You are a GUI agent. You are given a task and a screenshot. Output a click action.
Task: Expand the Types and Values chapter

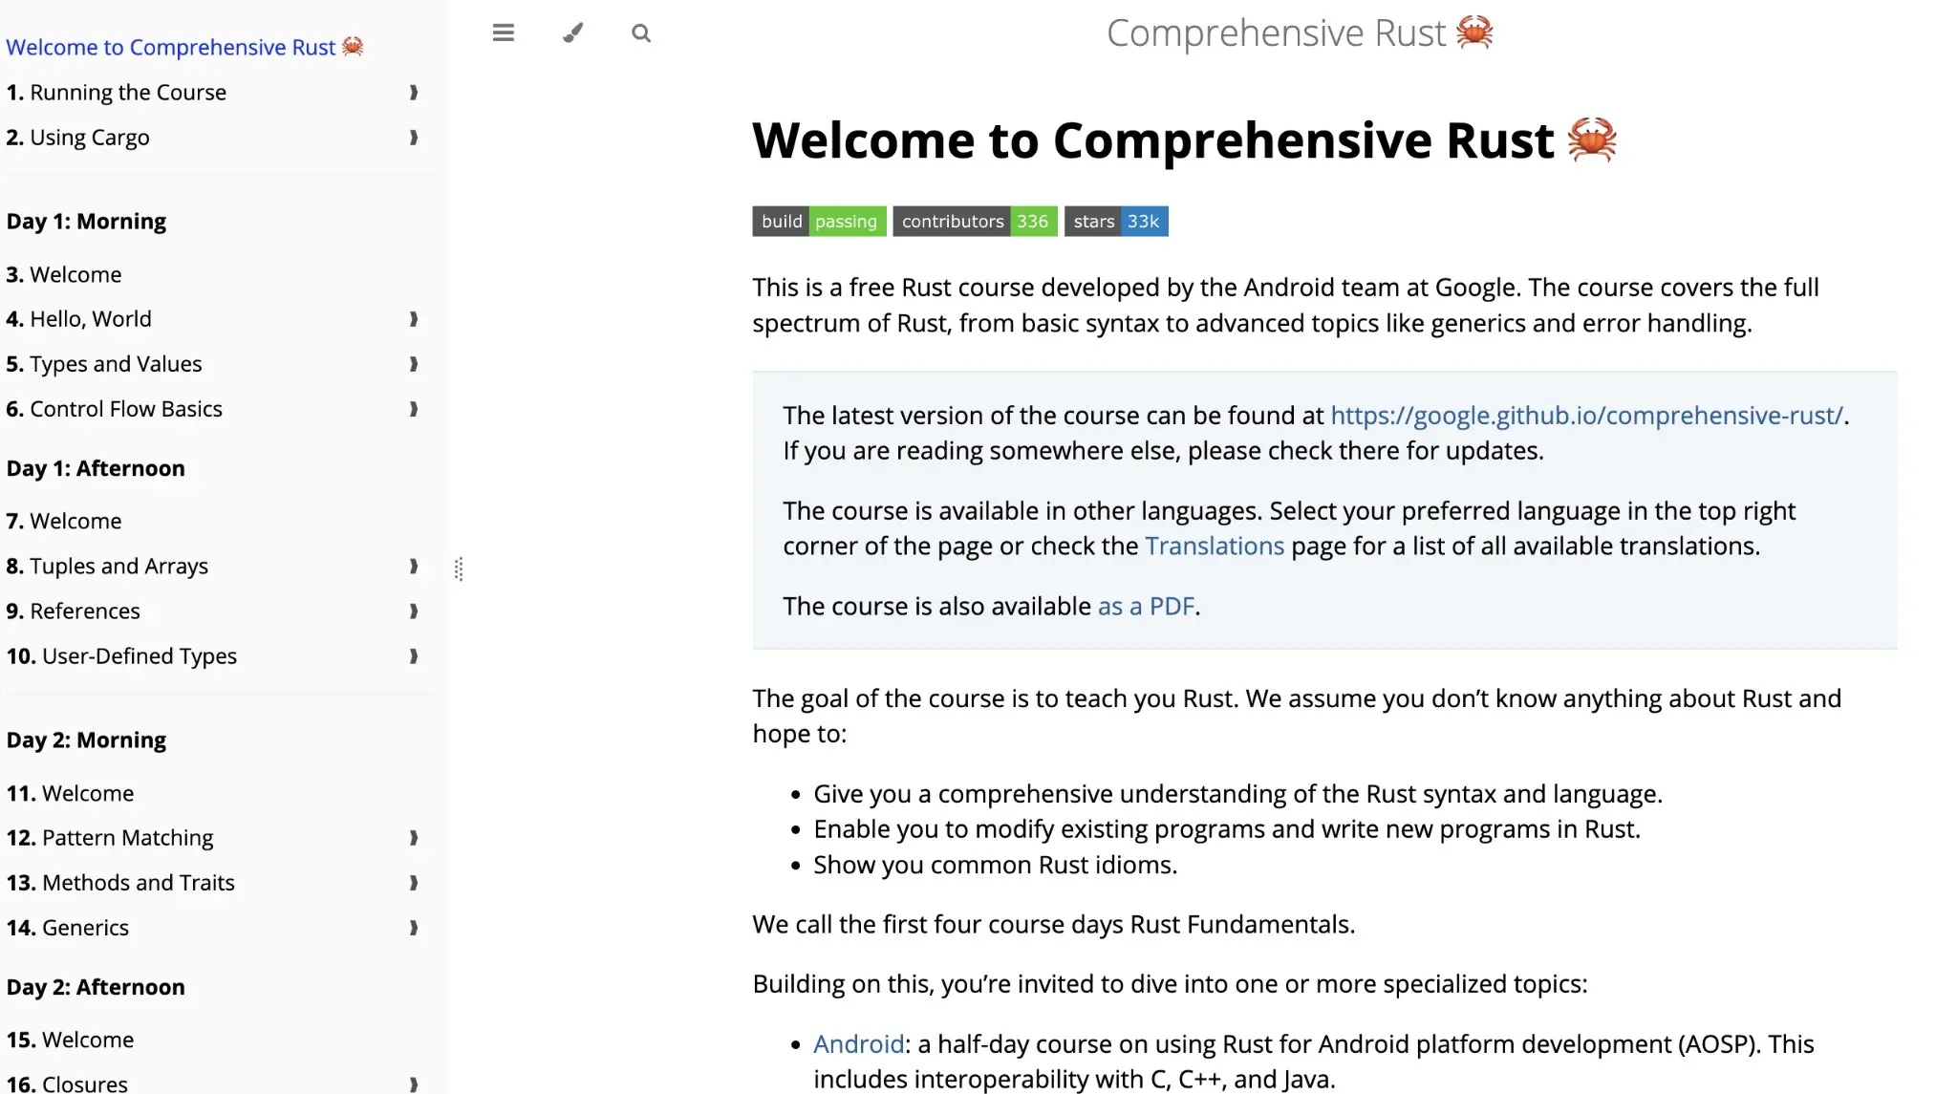click(x=414, y=364)
